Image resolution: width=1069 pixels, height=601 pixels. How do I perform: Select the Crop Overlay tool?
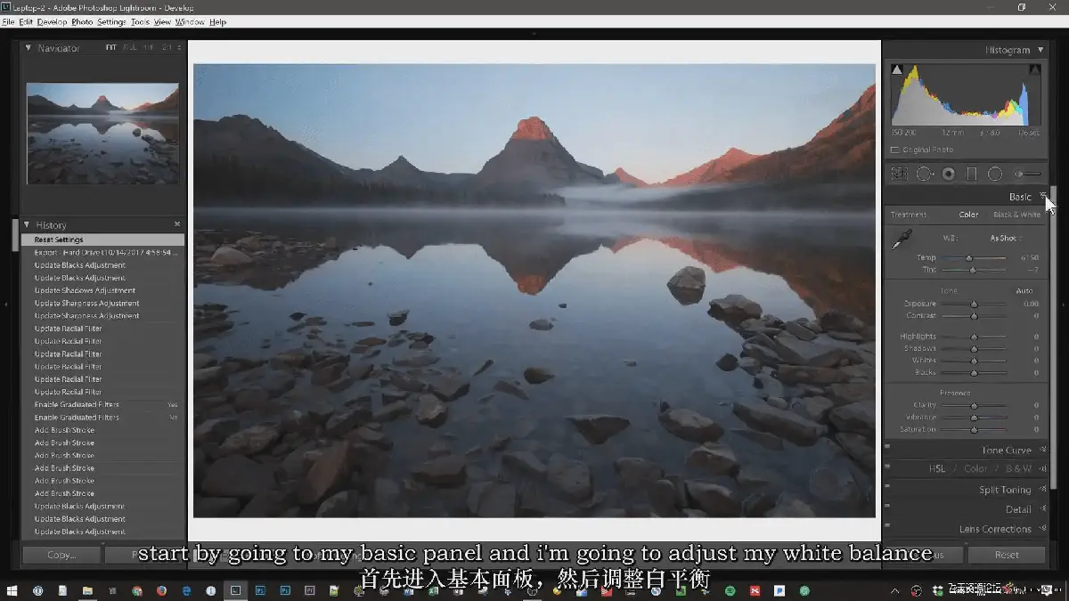[900, 175]
